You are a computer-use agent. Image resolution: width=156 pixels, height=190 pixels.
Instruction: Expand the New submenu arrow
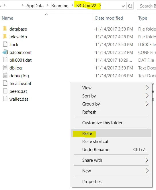coord(147,171)
